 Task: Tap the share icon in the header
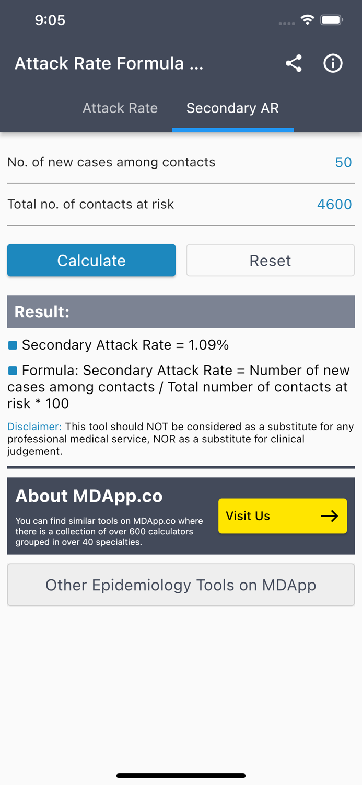tap(294, 63)
